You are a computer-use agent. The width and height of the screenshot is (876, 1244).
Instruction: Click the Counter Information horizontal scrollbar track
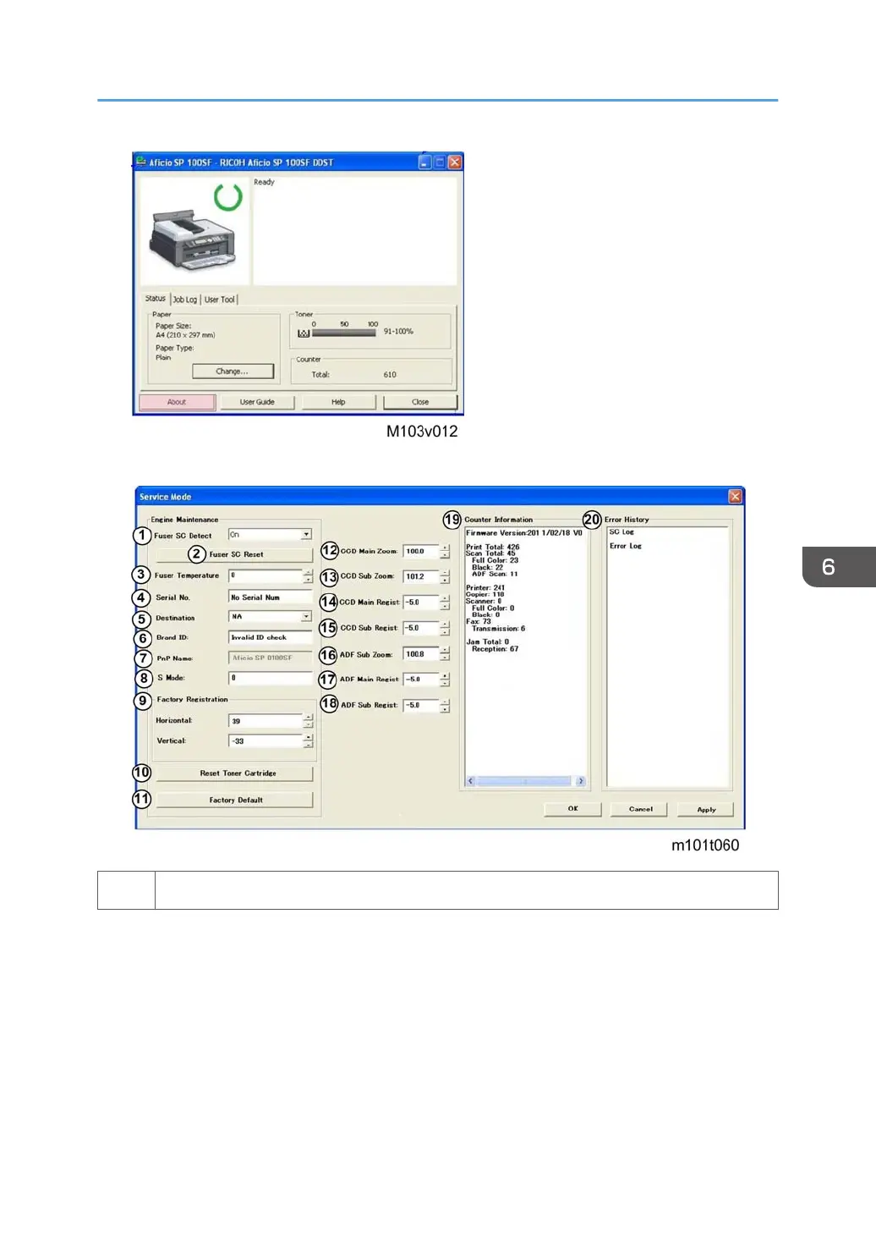525,781
